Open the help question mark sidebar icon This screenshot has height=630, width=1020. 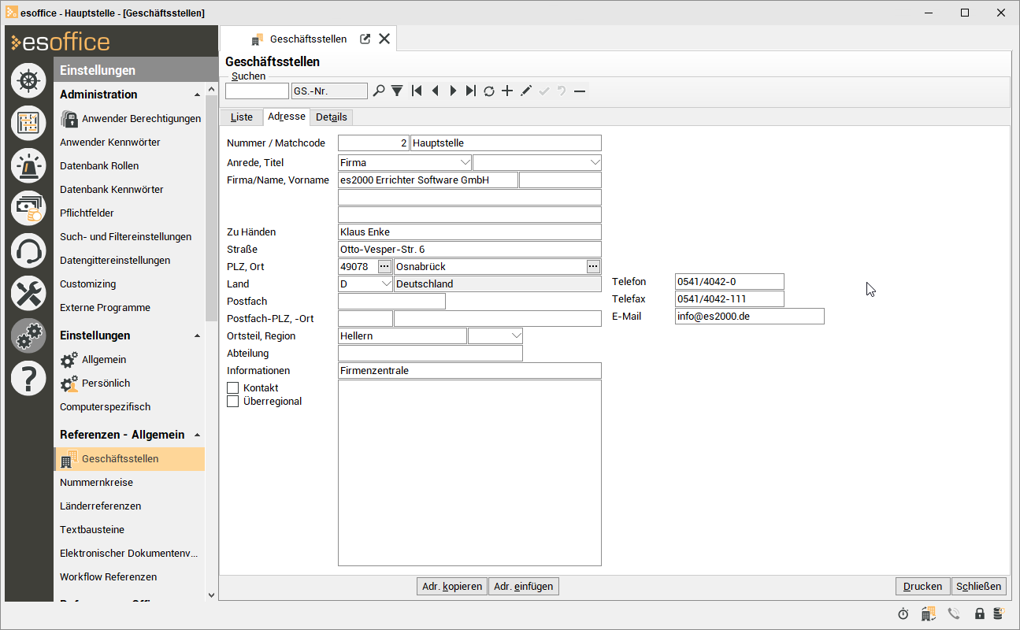[x=28, y=379]
